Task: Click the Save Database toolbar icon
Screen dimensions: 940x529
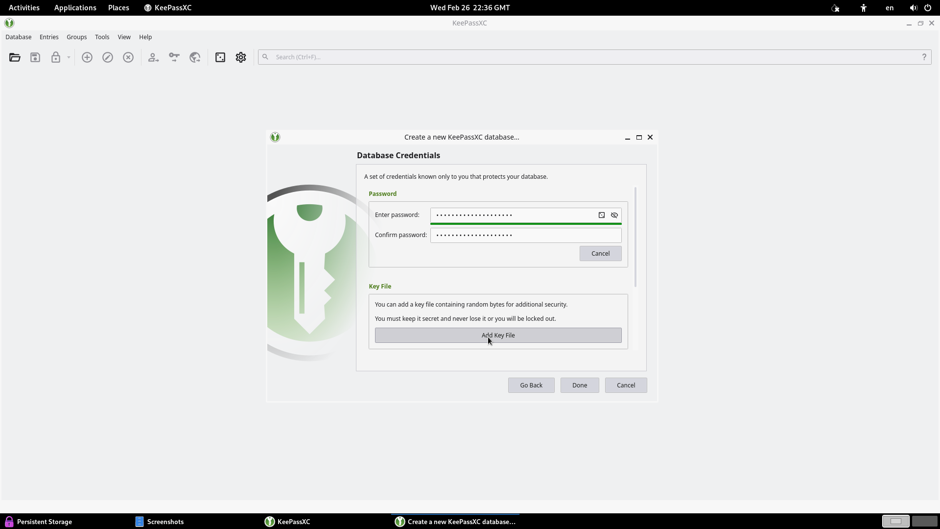Action: click(x=35, y=57)
